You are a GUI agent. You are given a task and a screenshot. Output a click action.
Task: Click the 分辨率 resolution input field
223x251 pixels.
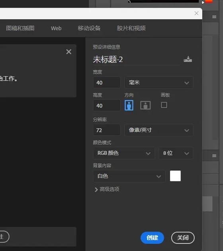point(107,130)
